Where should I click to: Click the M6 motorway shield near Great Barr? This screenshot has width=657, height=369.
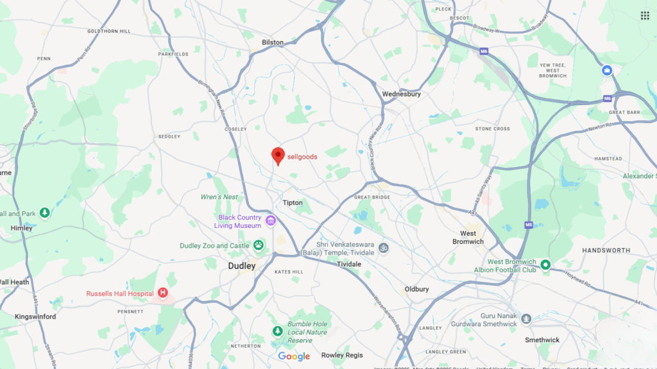608,99
